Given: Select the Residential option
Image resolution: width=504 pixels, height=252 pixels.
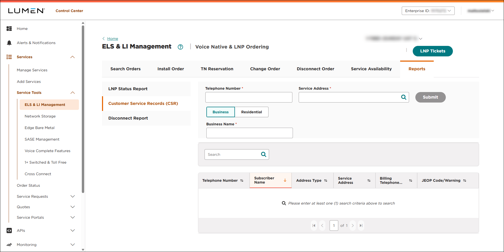Looking at the screenshot, I should pos(251,112).
